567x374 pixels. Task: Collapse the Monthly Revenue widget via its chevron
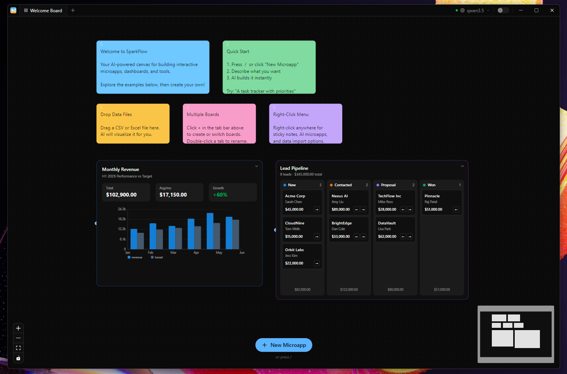tap(256, 166)
